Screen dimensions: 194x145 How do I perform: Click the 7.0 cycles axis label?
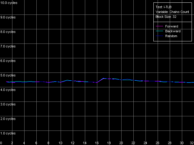click(x=8, y=46)
